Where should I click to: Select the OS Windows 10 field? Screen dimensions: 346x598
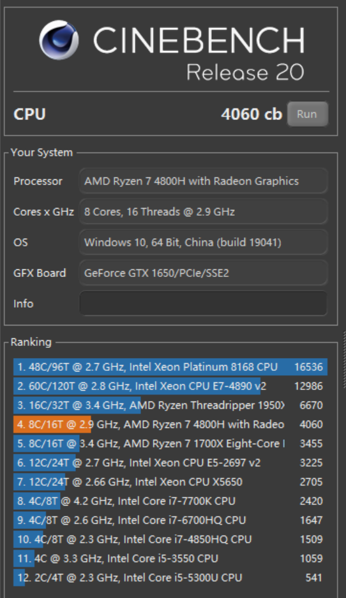[204, 242]
